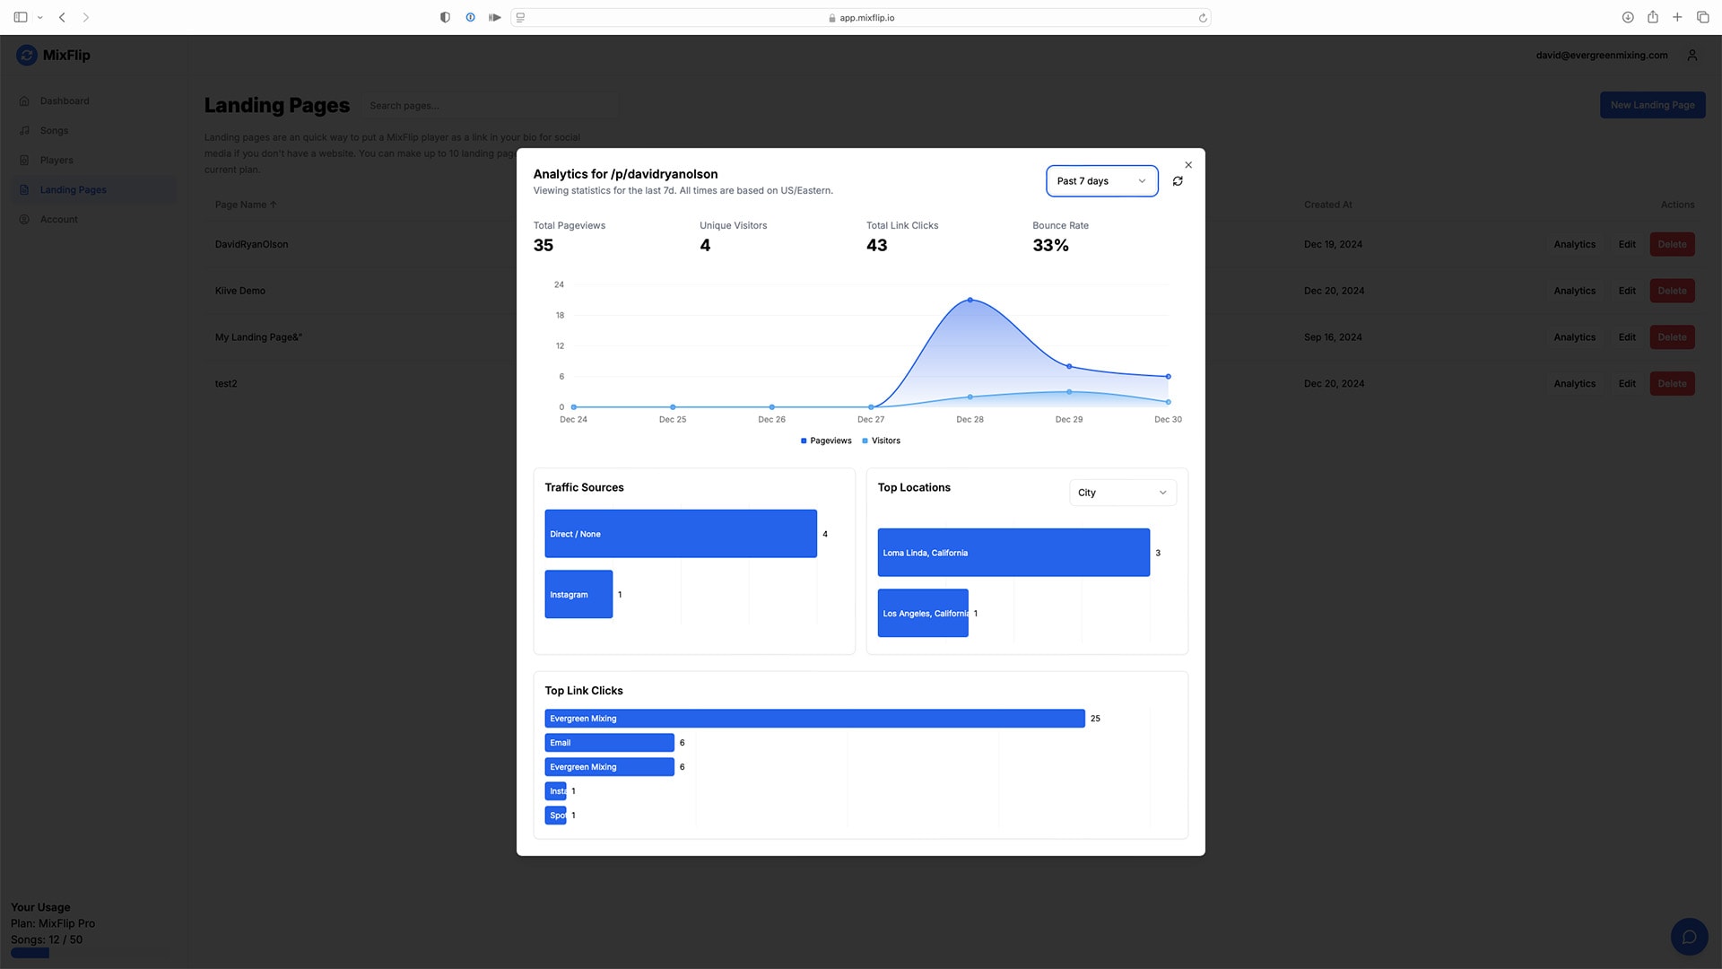Click the Songs music note icon

pos(24,131)
